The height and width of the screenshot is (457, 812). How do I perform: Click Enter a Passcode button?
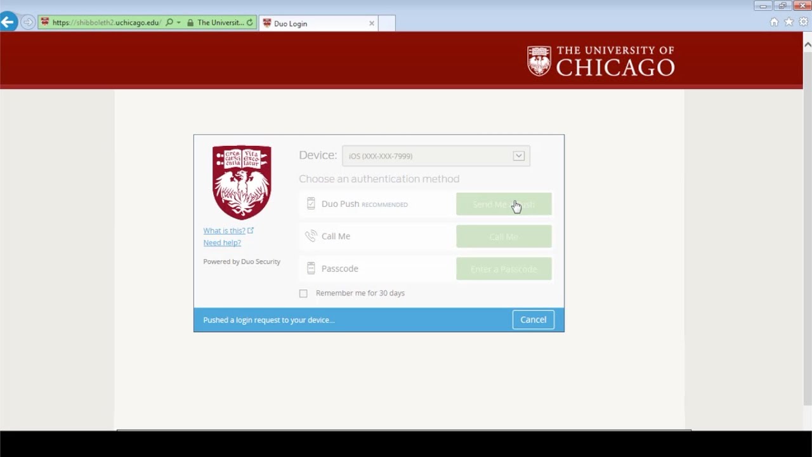point(504,269)
